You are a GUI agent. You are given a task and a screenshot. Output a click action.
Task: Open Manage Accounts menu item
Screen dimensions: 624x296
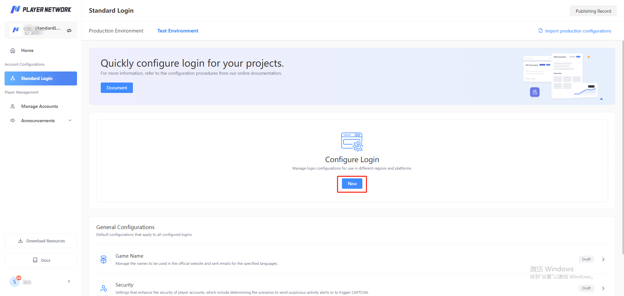pos(41,106)
